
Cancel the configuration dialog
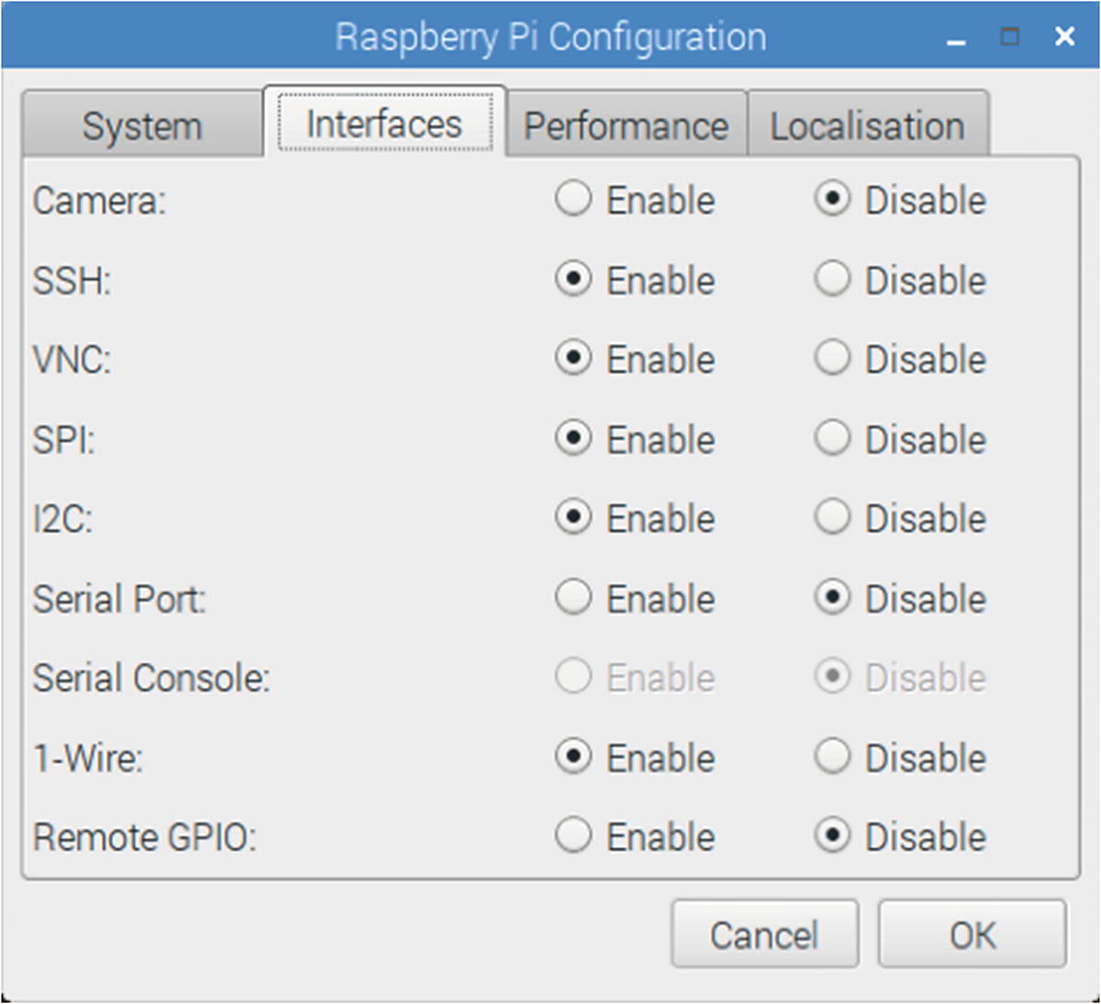point(764,934)
